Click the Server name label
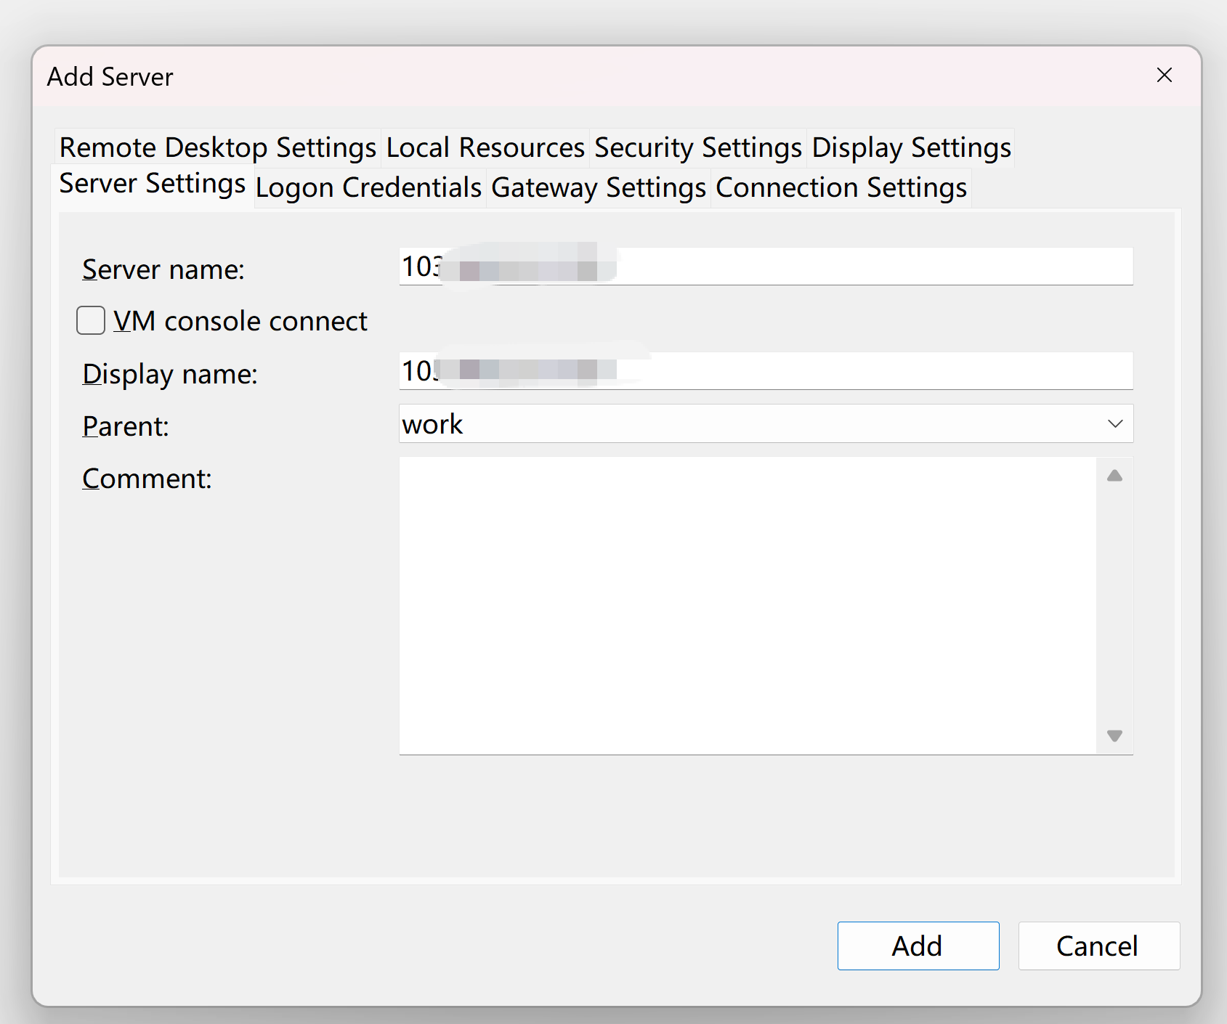Image resolution: width=1227 pixels, height=1024 pixels. [163, 269]
